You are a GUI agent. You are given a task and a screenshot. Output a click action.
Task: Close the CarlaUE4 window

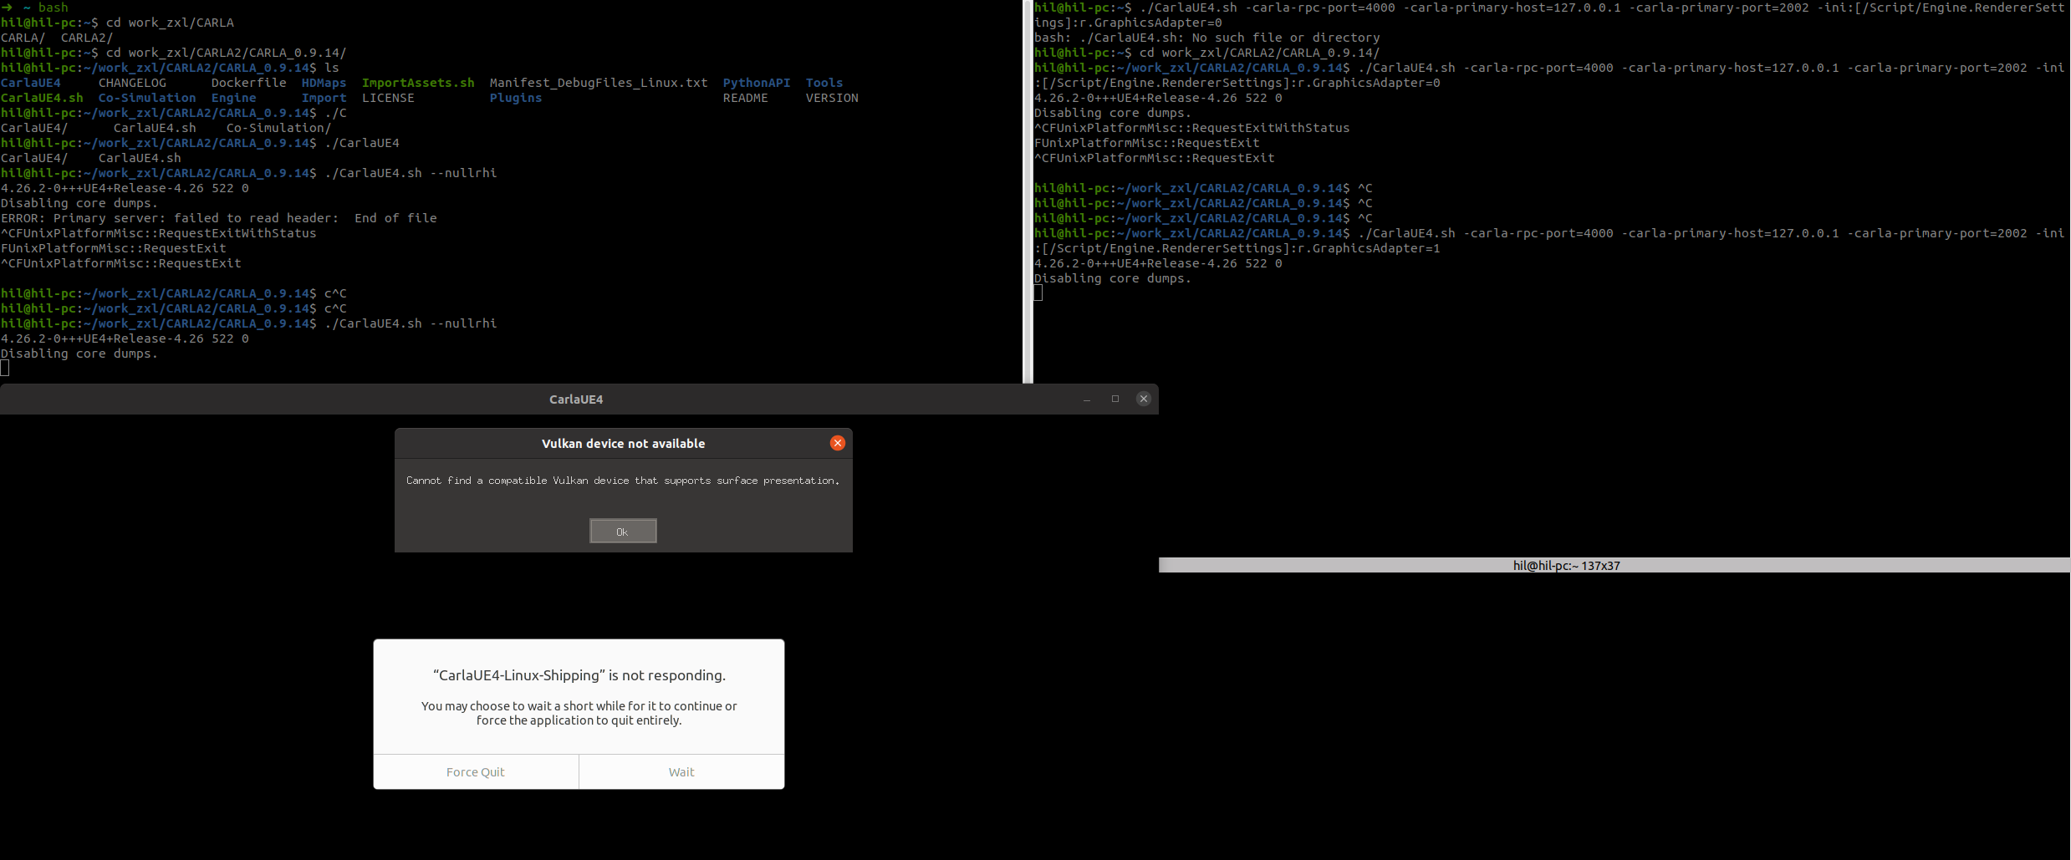point(1143,399)
